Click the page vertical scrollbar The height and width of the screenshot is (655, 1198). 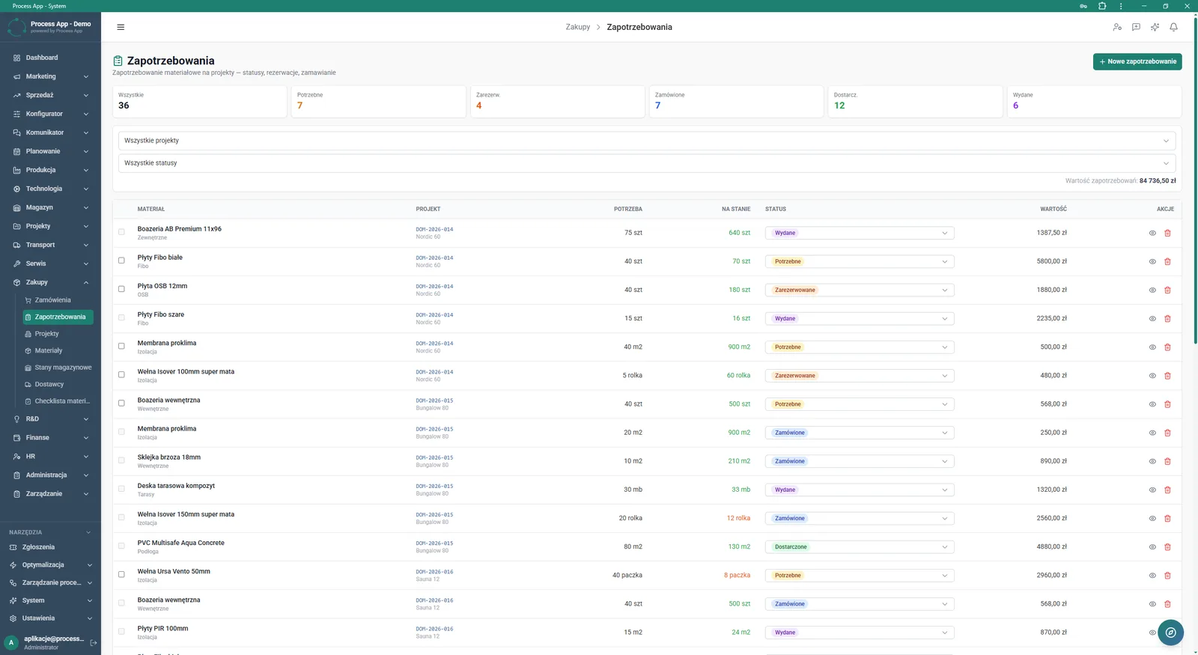coord(1195,180)
